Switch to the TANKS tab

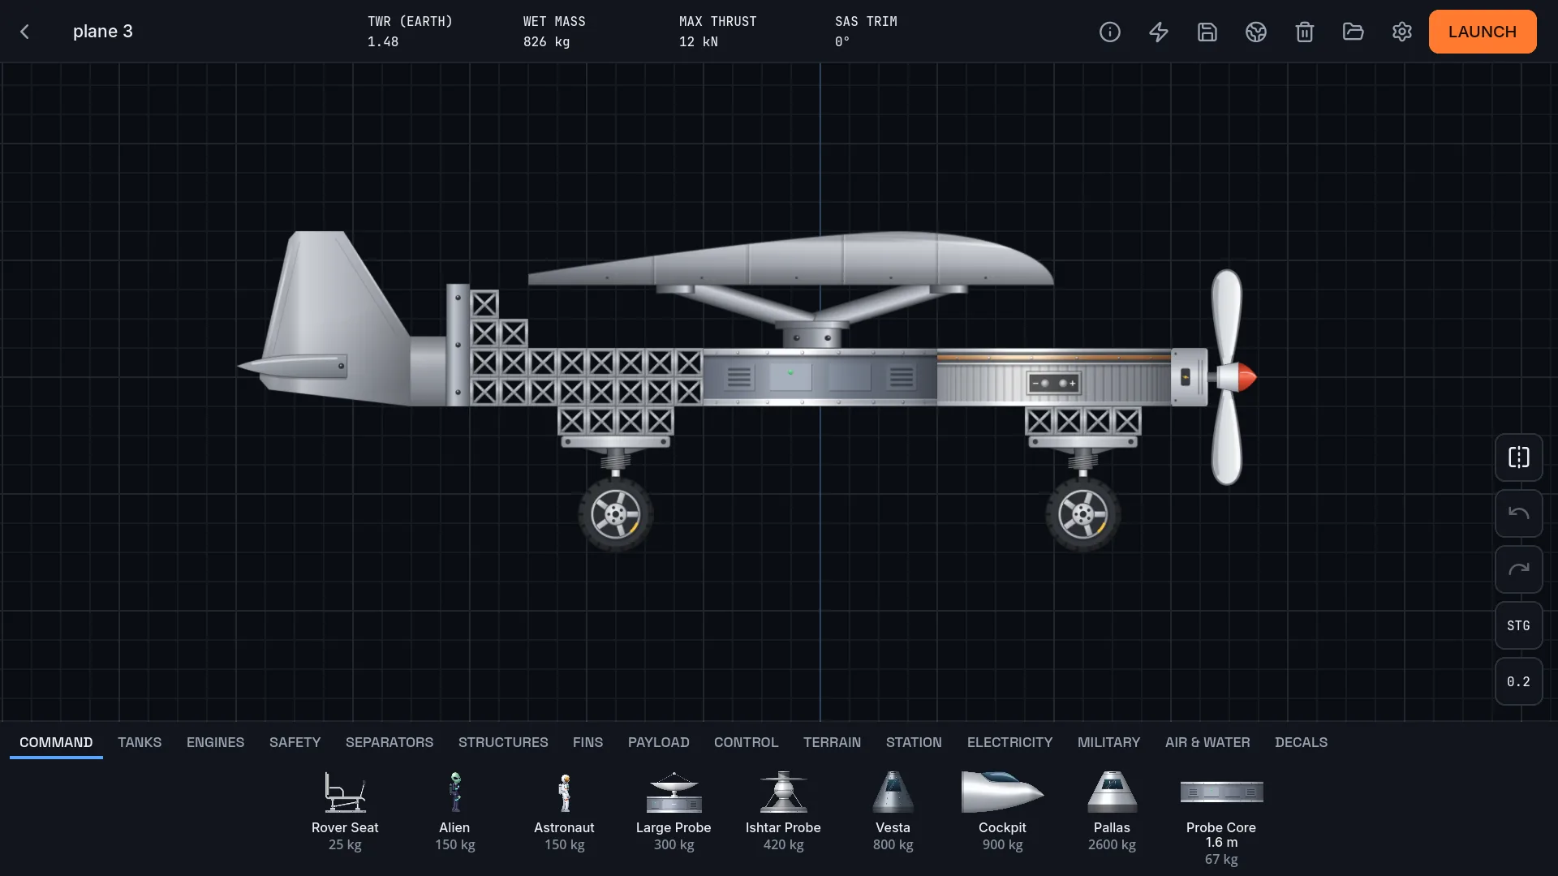140,742
